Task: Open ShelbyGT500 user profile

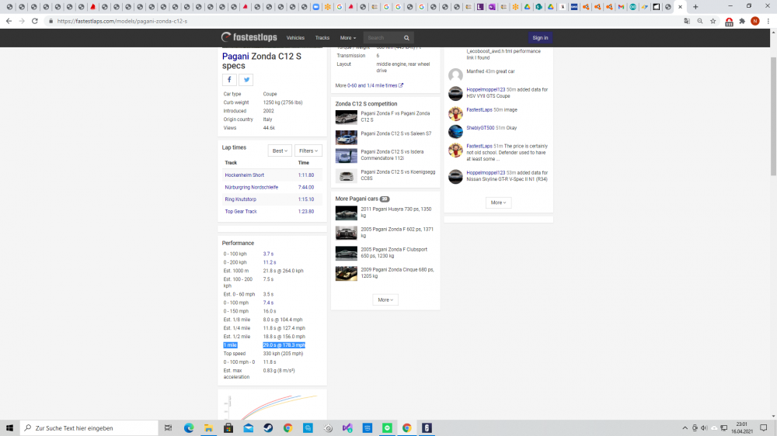Action: 480,128
